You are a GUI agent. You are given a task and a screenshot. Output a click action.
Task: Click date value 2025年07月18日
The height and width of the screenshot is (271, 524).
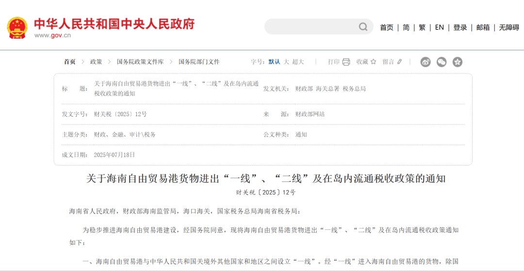pyautogui.click(x=115, y=155)
